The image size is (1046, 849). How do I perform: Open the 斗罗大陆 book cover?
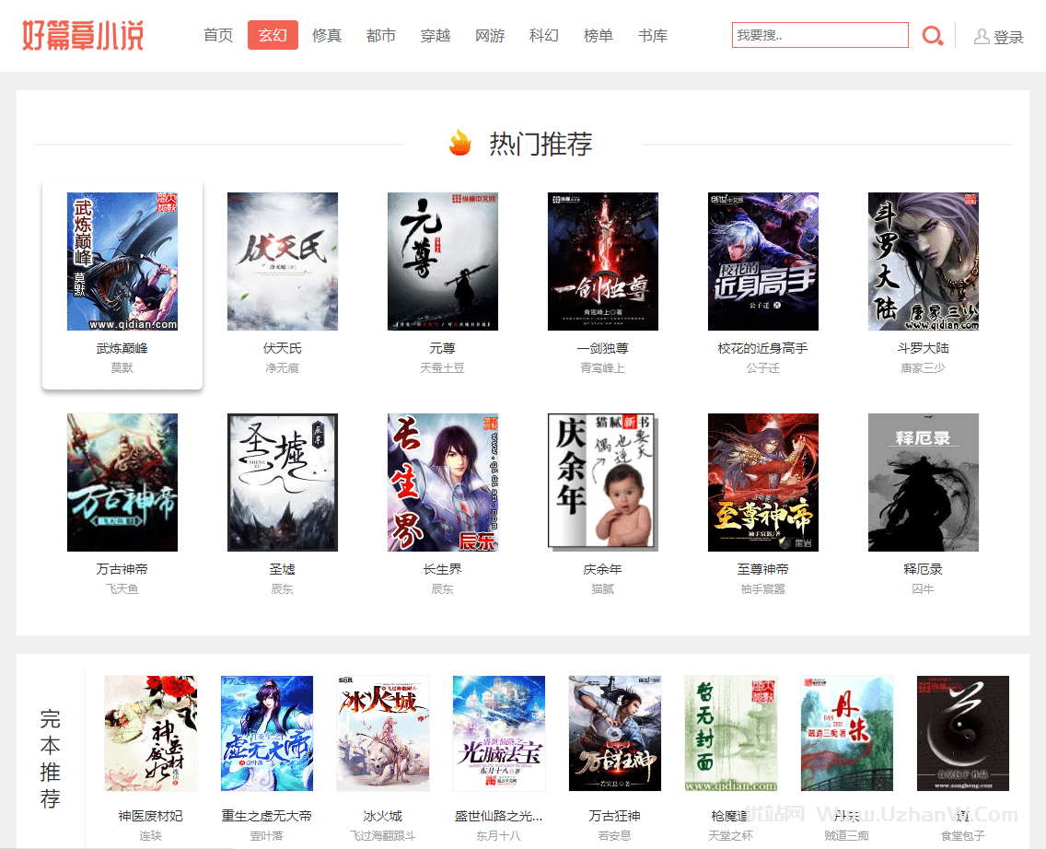[923, 262]
